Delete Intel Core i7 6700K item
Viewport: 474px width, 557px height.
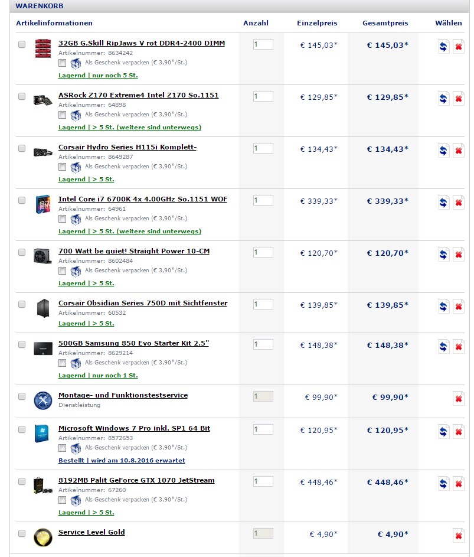tap(459, 203)
